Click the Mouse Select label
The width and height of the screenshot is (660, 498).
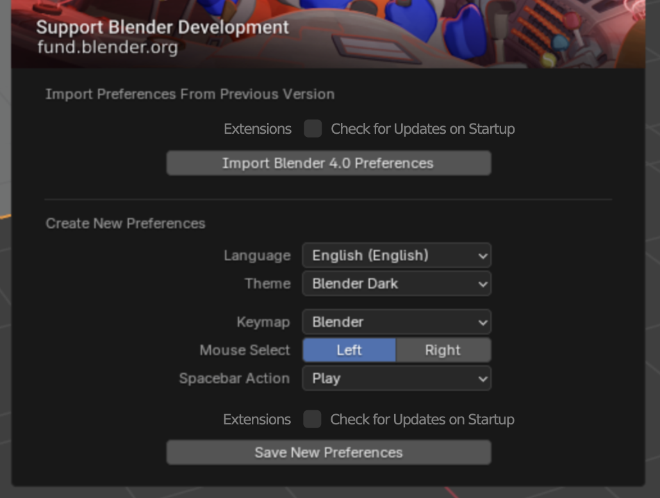(x=245, y=350)
